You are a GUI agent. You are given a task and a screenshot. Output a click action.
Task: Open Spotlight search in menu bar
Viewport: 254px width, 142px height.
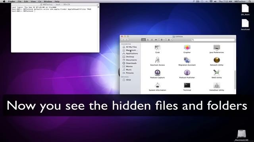click(250, 1)
